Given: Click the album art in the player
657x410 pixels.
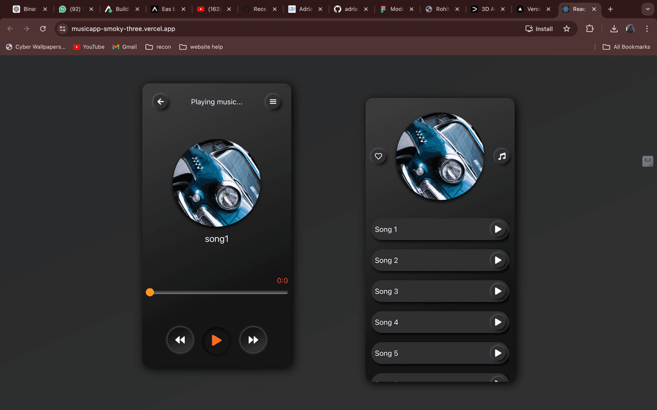Looking at the screenshot, I should 217,183.
